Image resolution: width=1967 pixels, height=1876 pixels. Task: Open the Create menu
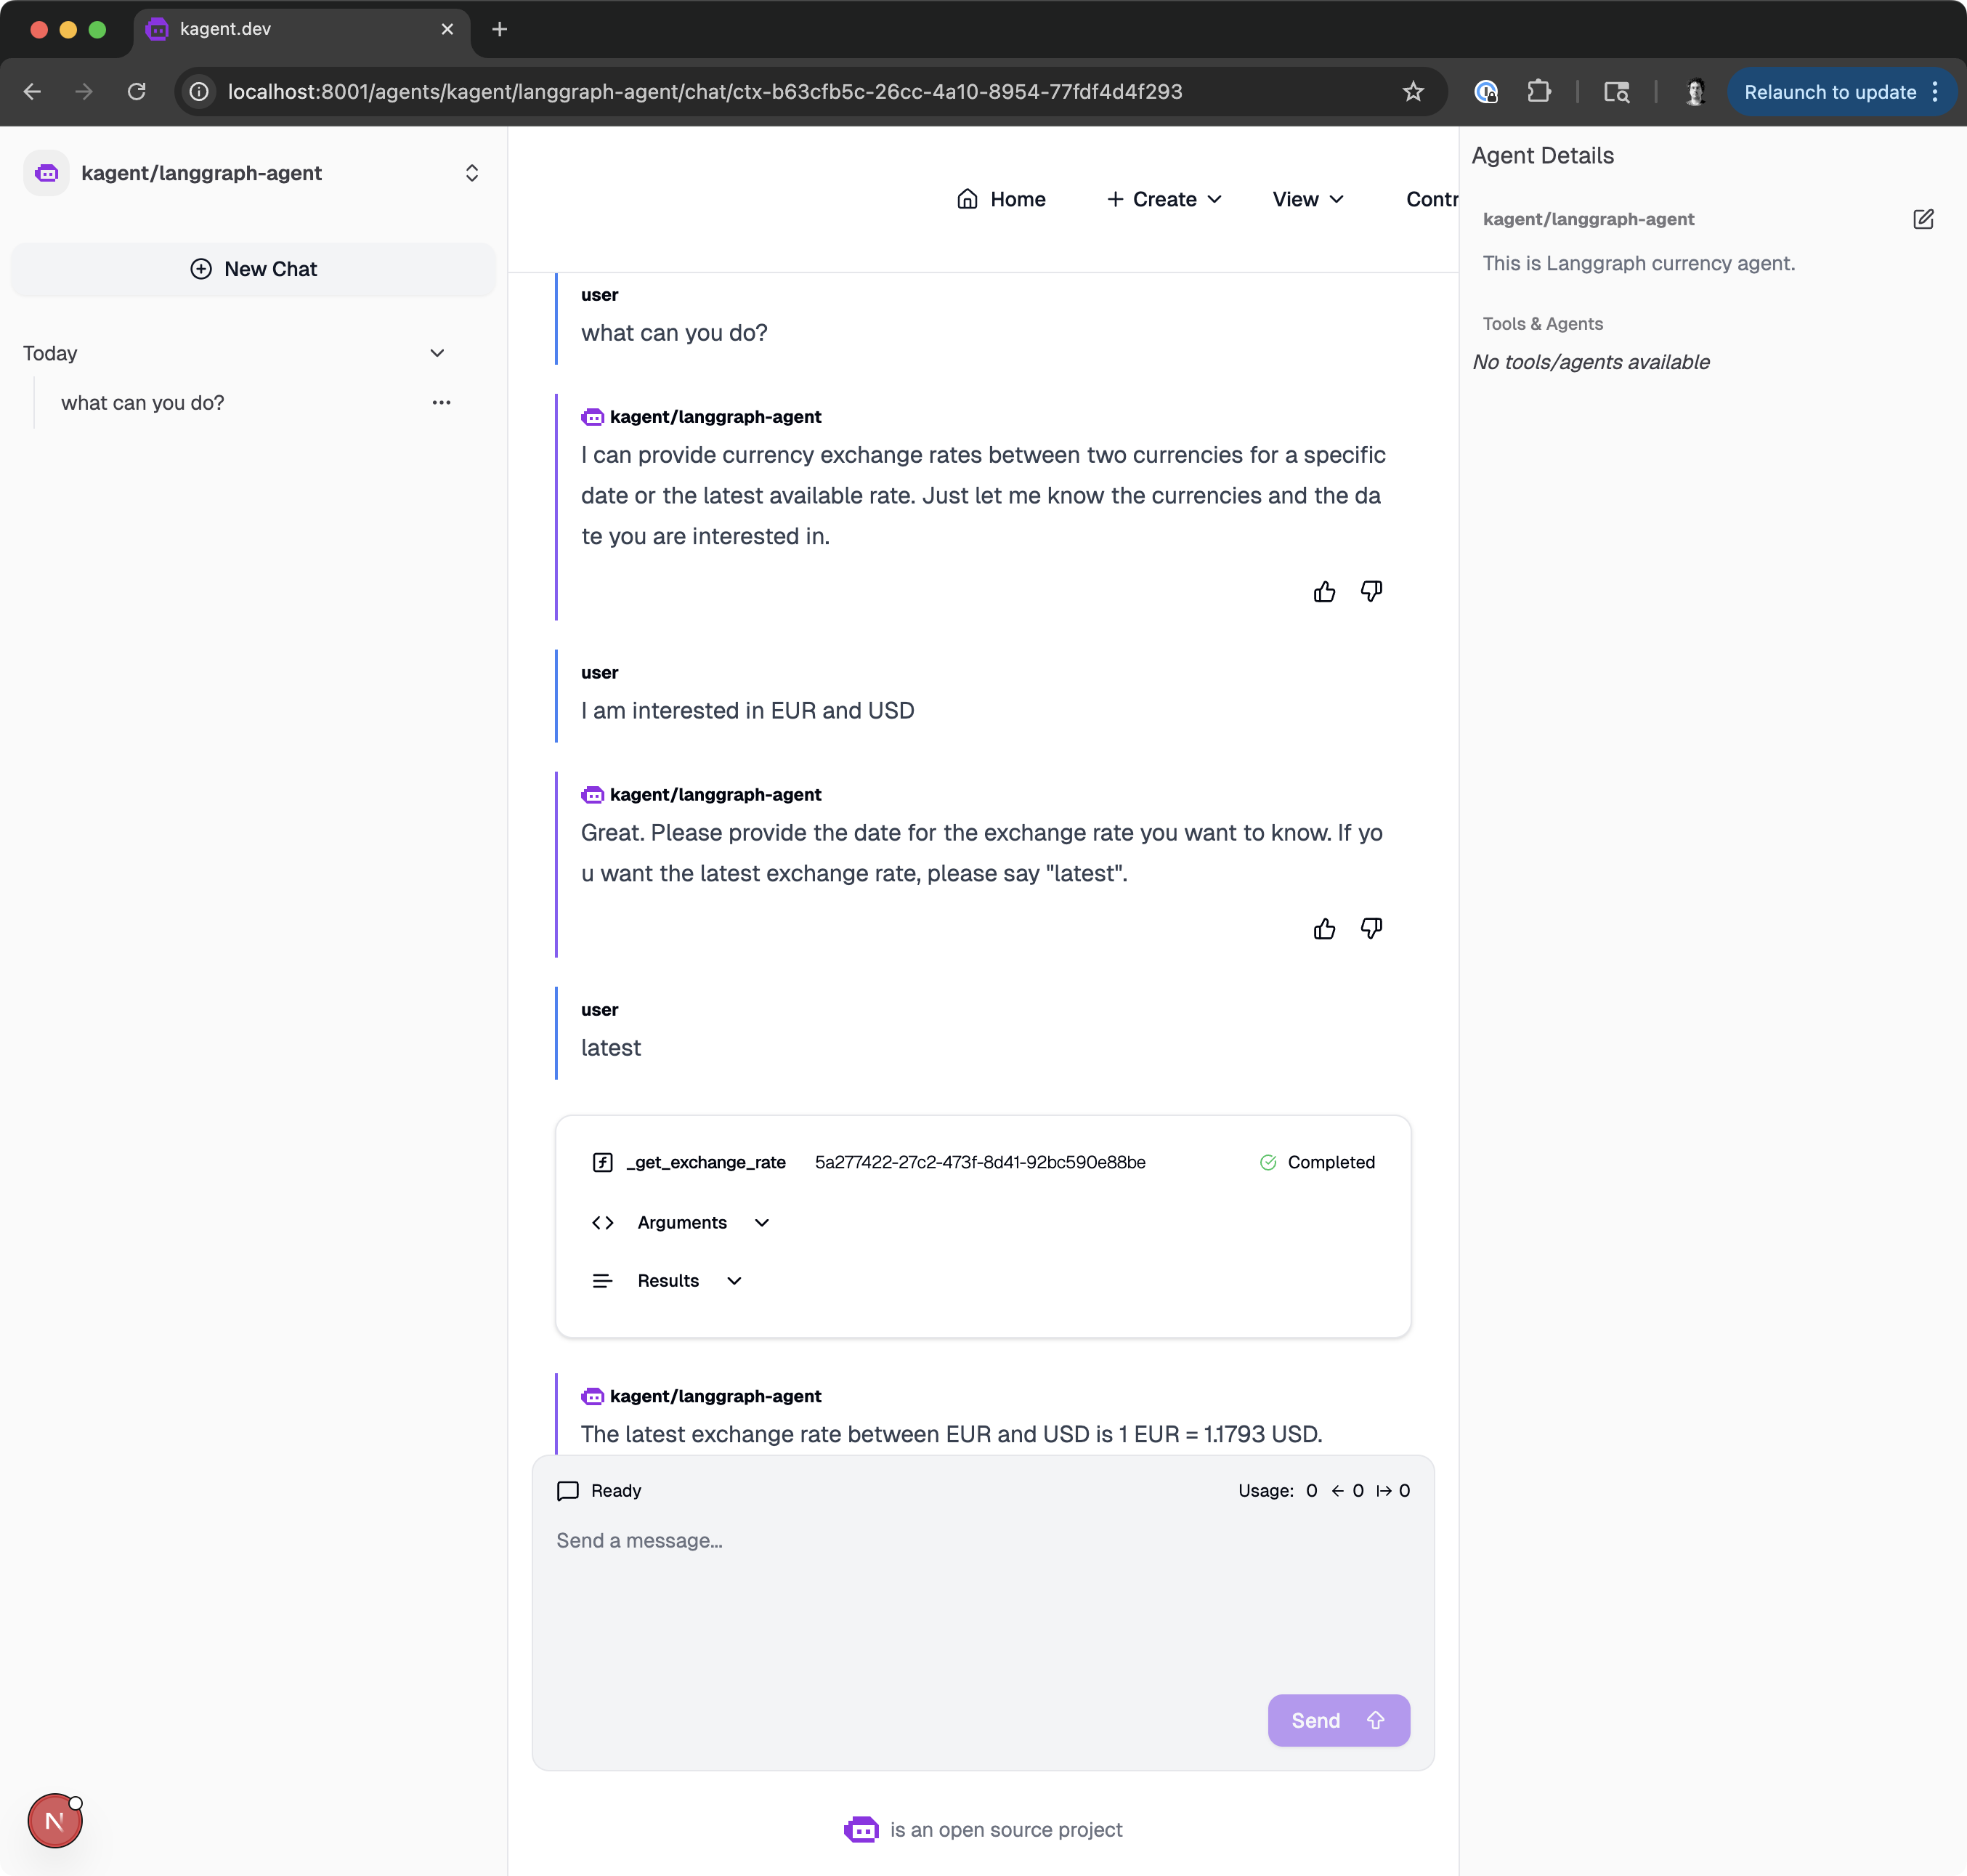1164,199
